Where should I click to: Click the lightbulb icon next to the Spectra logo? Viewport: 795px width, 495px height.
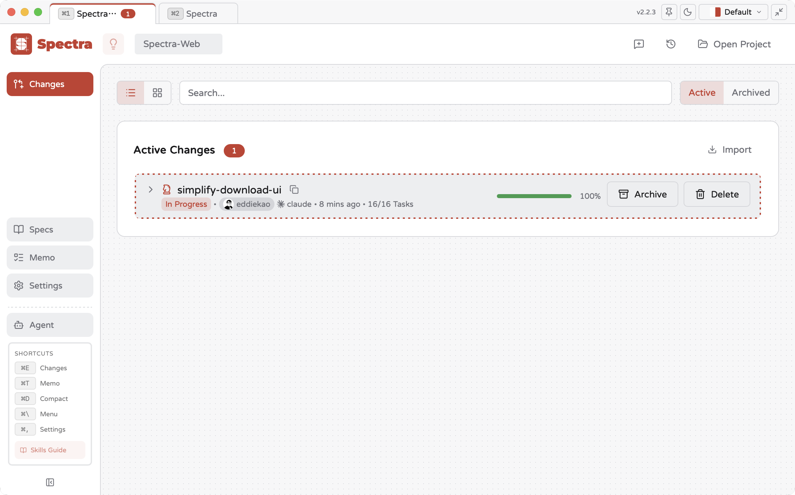113,44
